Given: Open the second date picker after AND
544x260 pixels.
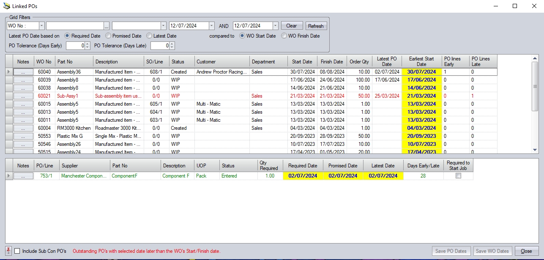Looking at the screenshot, I should pyautogui.click(x=276, y=26).
